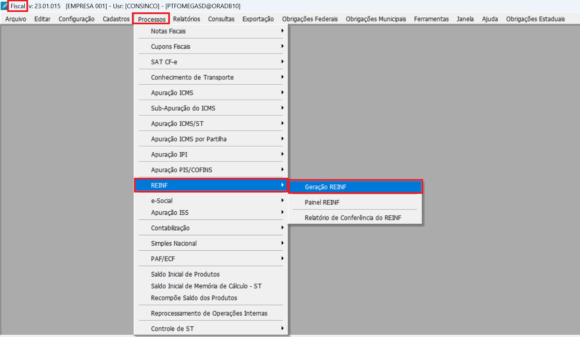Choose Recompõe Saldo dos Produtos
Viewport: 580px width, 337px height.
click(211, 298)
